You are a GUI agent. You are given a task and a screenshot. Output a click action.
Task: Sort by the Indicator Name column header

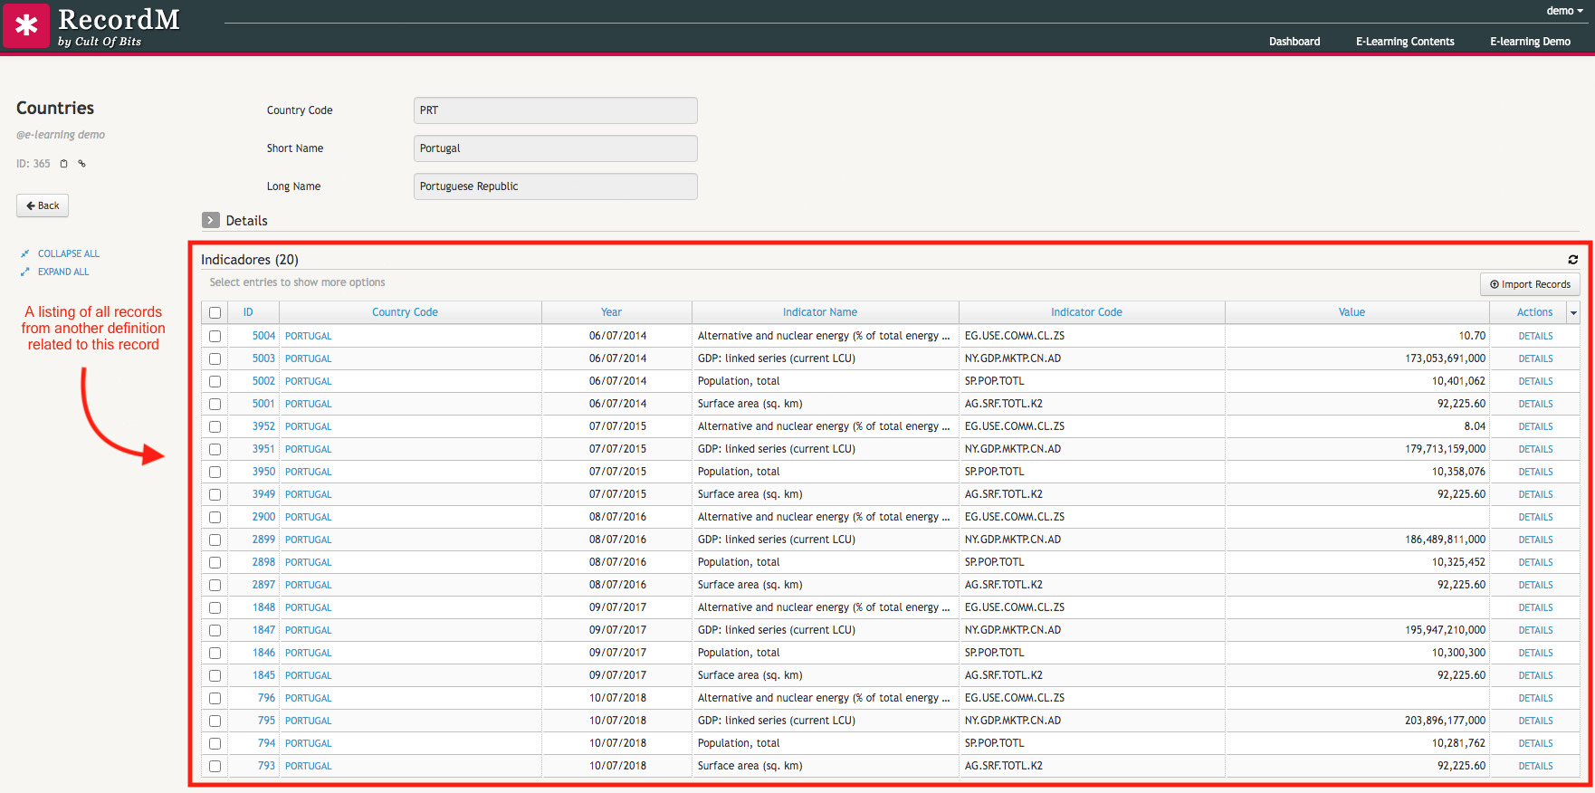[820, 312]
